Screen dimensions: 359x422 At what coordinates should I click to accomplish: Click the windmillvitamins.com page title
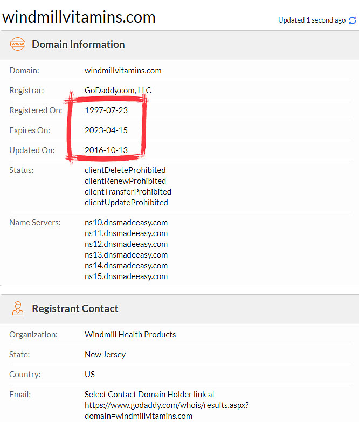pos(79,17)
